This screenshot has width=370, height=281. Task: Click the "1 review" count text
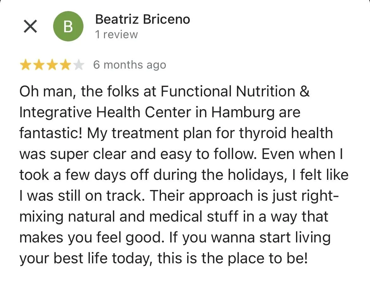(116, 34)
